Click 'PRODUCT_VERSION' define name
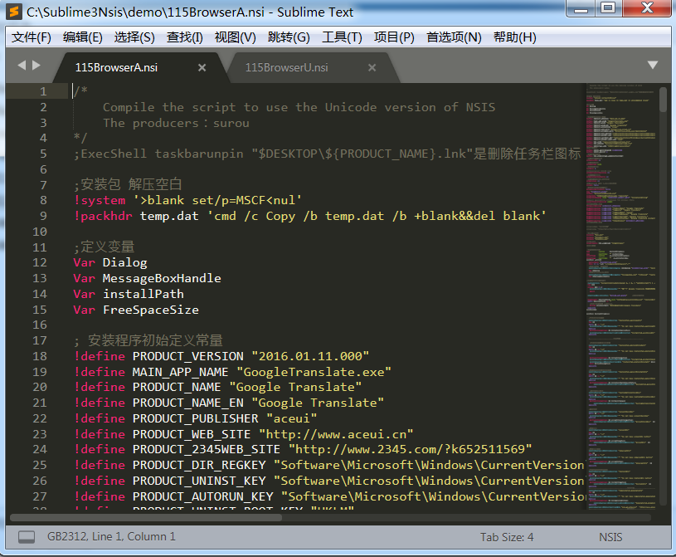The height and width of the screenshot is (557, 676). (188, 356)
